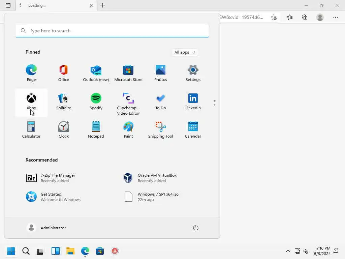Open Edge Settings and more menu
345x259 pixels.
pos(336,17)
